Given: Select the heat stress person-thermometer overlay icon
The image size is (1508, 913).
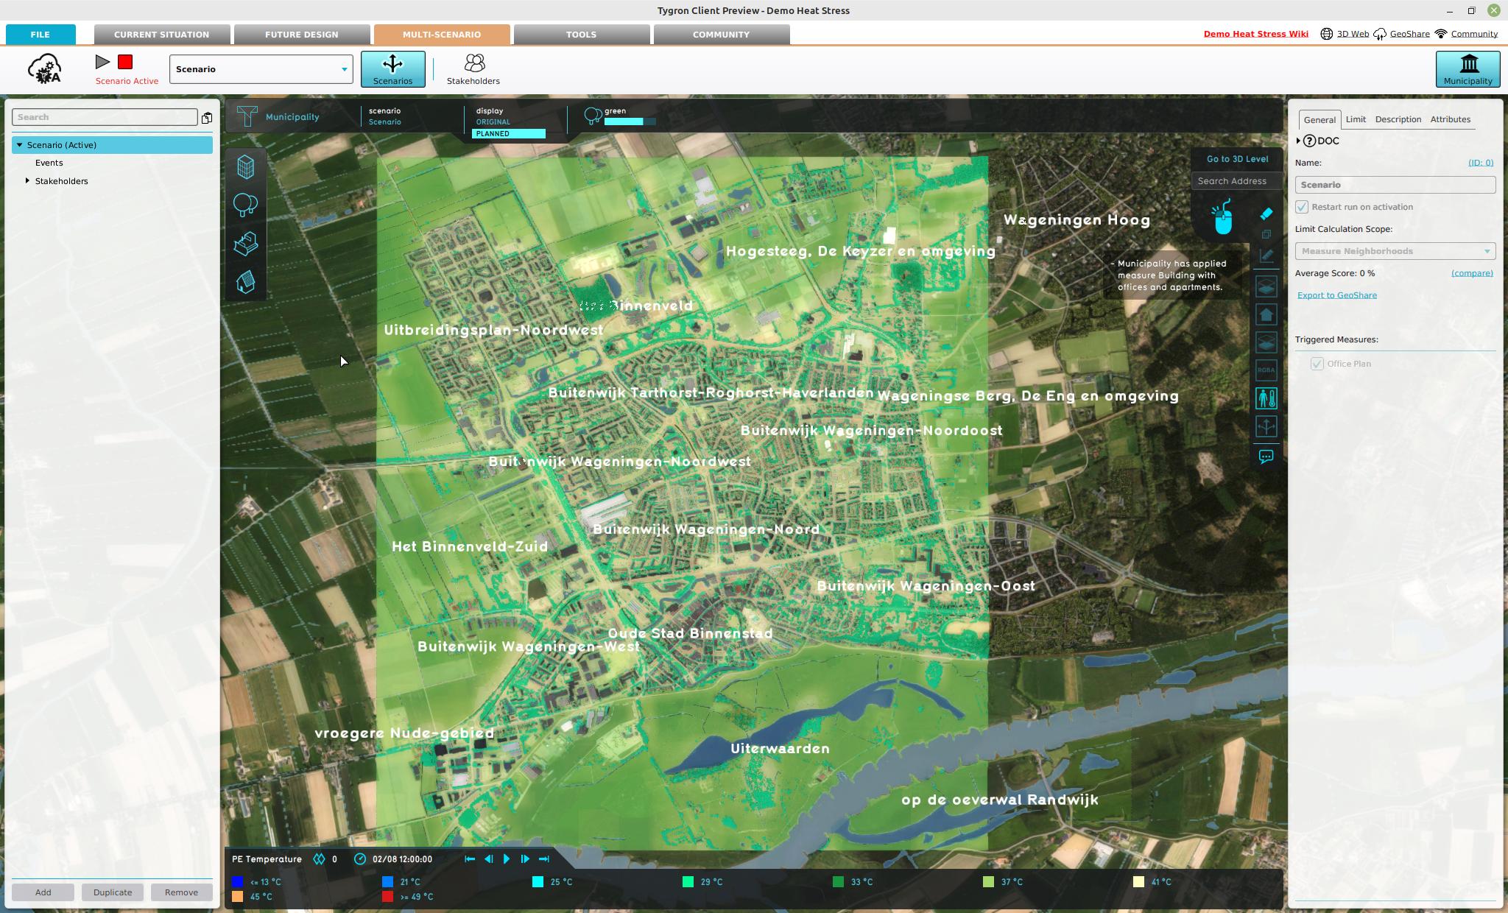Looking at the screenshot, I should (x=1265, y=398).
